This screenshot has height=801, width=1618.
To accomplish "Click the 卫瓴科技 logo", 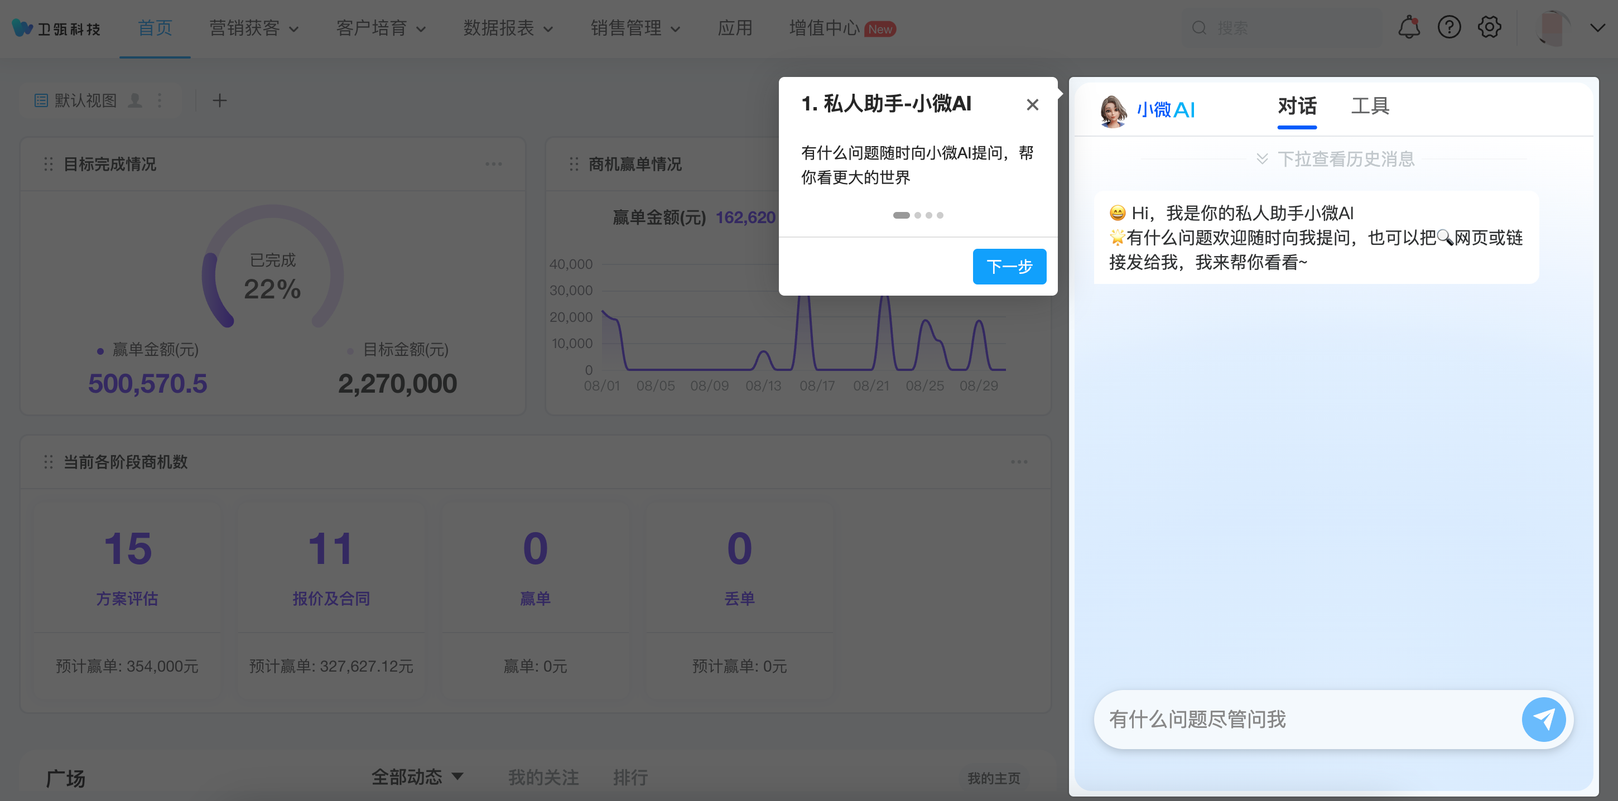I will [x=56, y=28].
